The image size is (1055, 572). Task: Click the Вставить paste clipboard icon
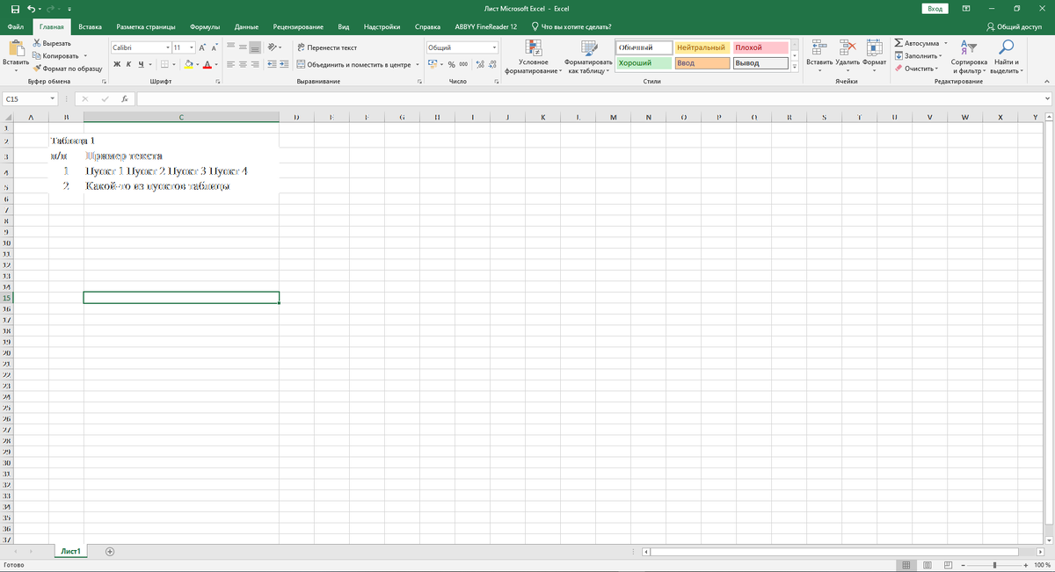pos(15,48)
